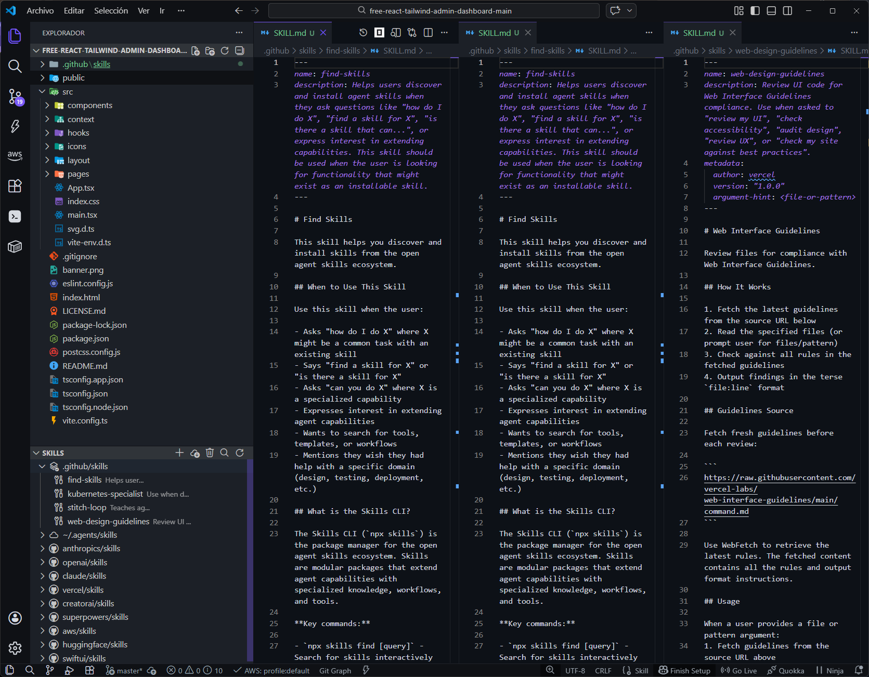
Task: Open the Accounts icon in the activity bar
Action: click(15, 618)
